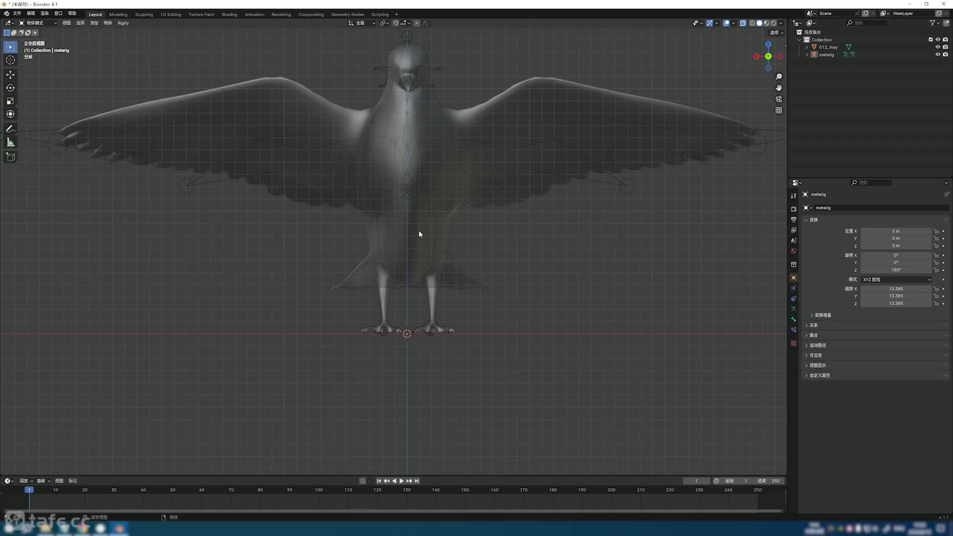Open the Output properties tab
Screen dimensions: 953x536
tap(794, 219)
